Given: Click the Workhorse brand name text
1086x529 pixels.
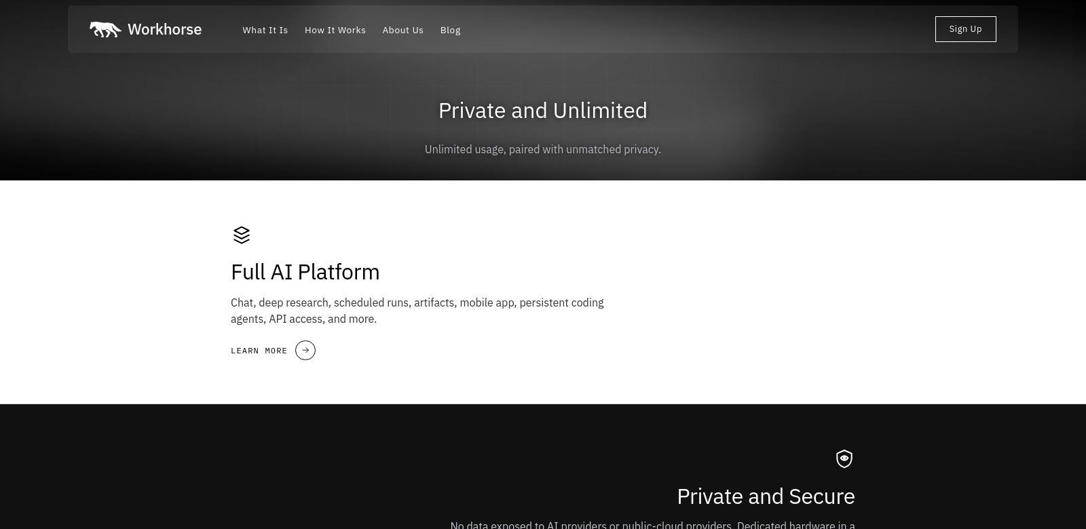Looking at the screenshot, I should 165,29.
